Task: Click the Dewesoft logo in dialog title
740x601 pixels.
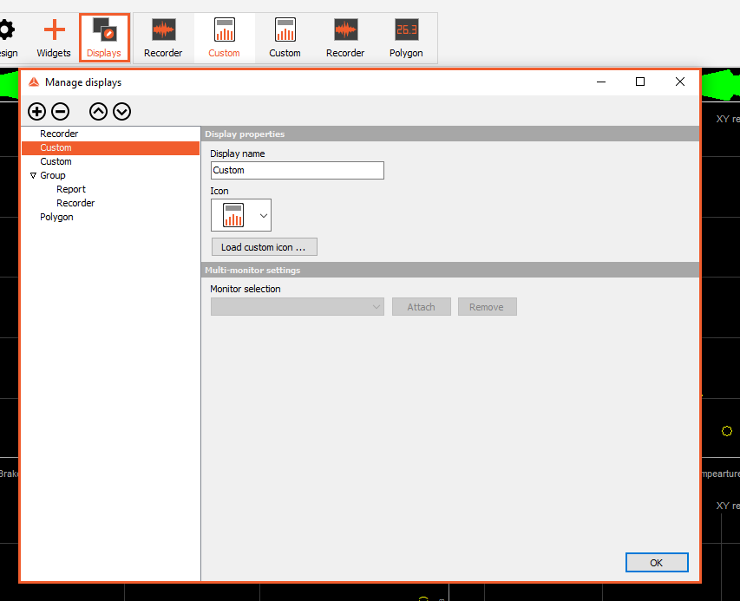Action: pyautogui.click(x=34, y=82)
